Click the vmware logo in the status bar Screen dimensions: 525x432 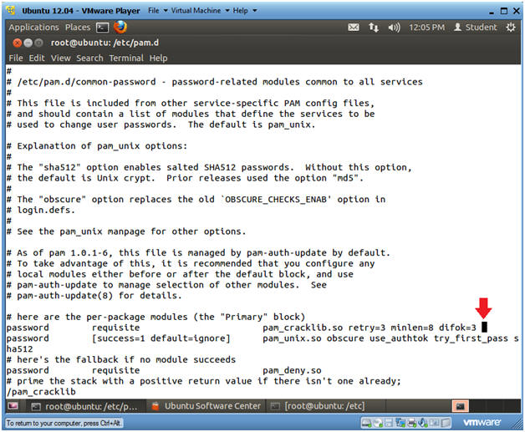(482, 423)
